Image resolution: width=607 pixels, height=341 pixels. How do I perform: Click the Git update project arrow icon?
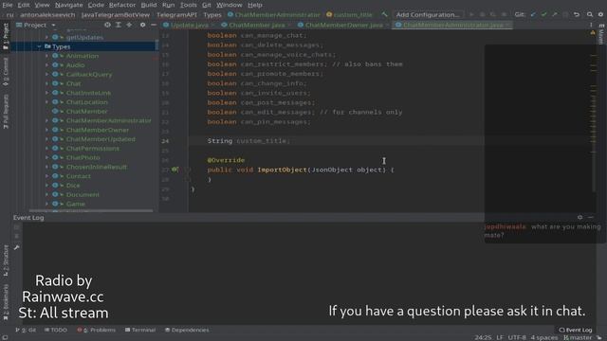click(x=533, y=14)
